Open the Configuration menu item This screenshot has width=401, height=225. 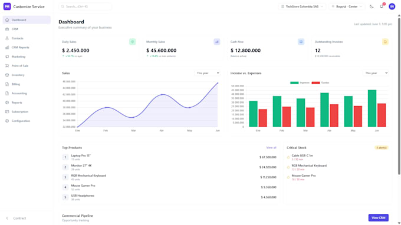point(27,121)
